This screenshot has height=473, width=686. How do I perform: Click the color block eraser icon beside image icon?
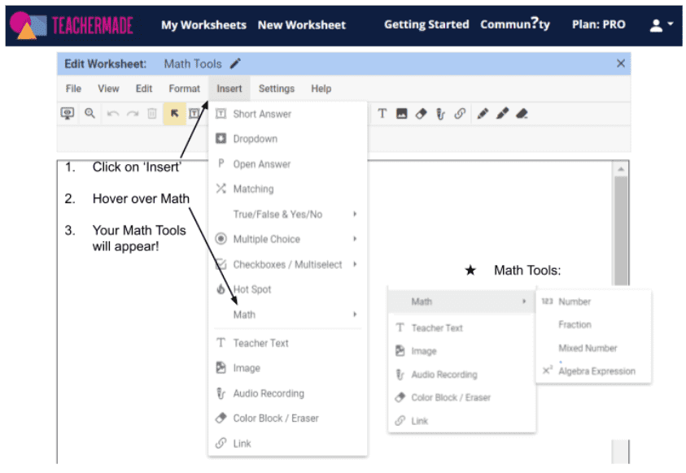click(x=421, y=114)
